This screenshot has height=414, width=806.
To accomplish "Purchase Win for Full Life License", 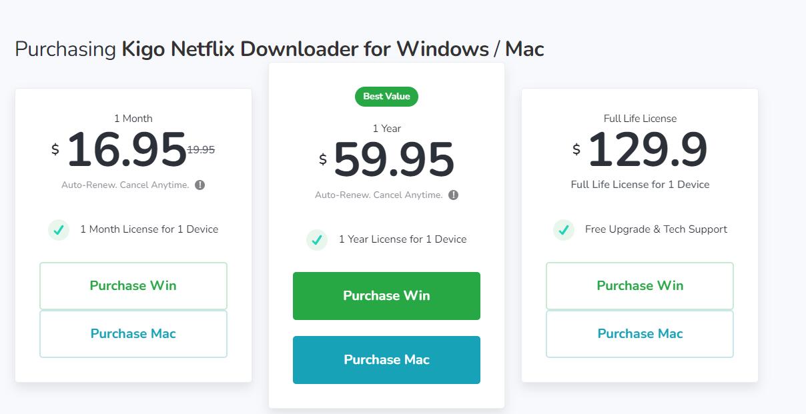I will [640, 285].
